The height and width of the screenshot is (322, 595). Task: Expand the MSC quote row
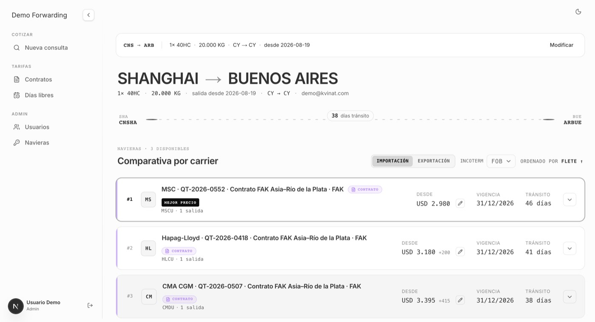coord(569,199)
